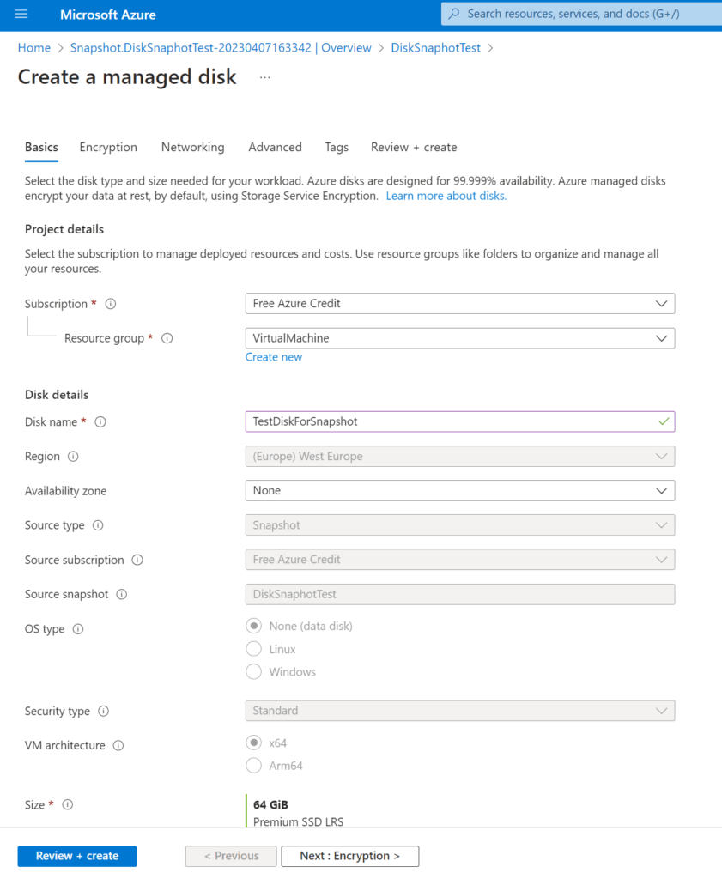Select the Windows OS type option
722x879 pixels.
254,672
